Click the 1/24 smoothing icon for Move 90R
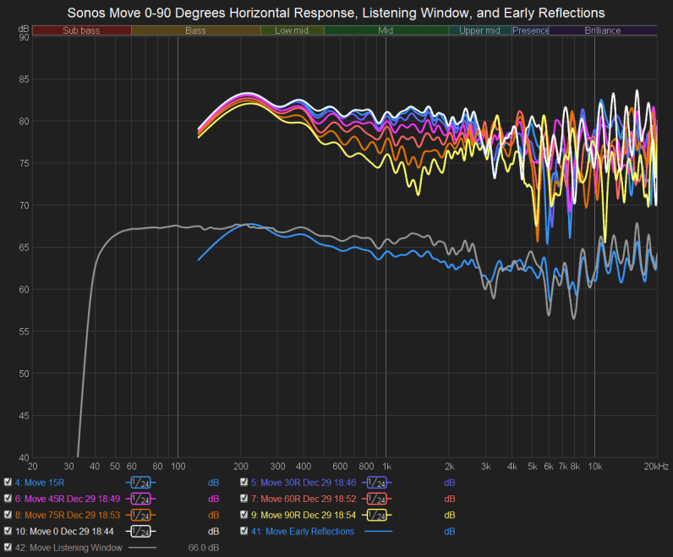The height and width of the screenshot is (557, 673). tap(378, 515)
